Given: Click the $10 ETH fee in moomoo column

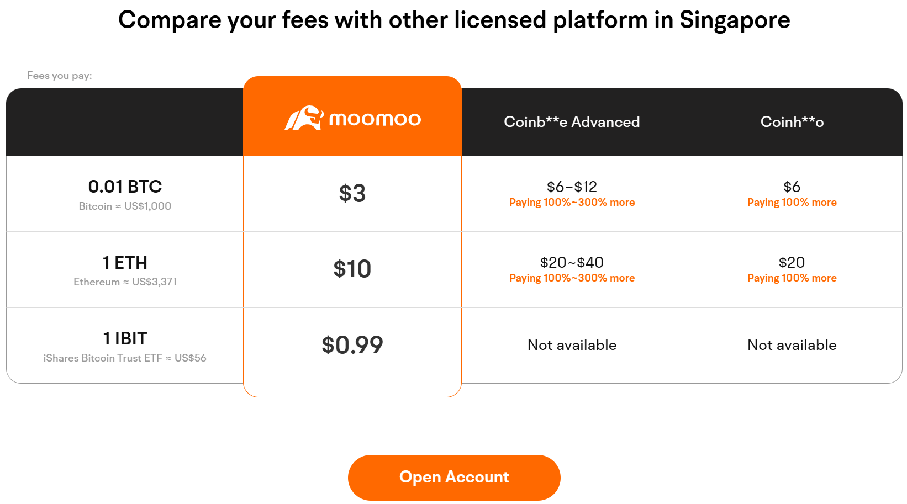Looking at the screenshot, I should (x=352, y=269).
